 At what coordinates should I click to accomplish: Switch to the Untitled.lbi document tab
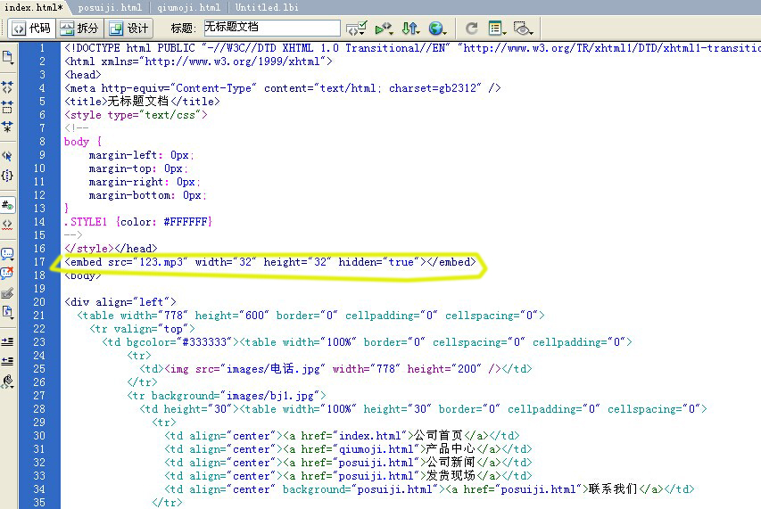(x=267, y=7)
